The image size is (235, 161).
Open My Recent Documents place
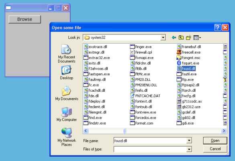pos(67,54)
